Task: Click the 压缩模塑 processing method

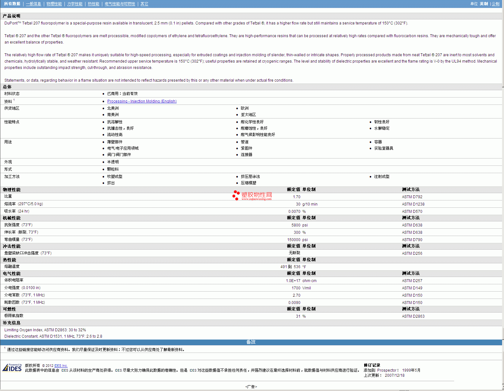Action: 248,183
